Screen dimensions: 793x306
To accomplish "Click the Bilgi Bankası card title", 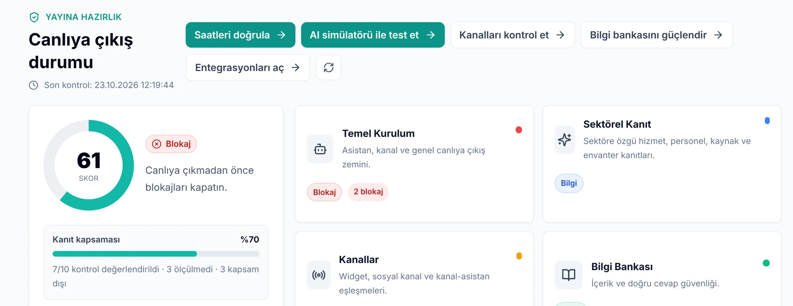I will pos(622,267).
